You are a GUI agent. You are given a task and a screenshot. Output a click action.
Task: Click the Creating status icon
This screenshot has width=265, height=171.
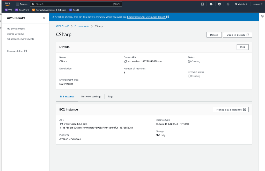[x=189, y=61]
